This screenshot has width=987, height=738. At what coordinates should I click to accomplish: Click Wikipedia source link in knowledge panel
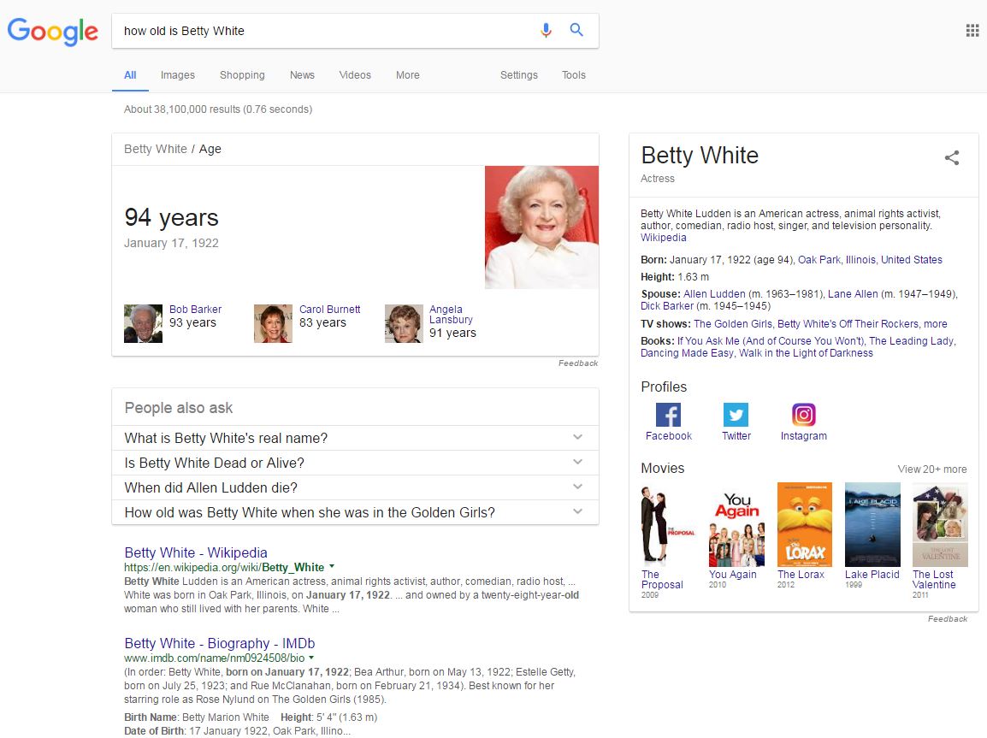pos(664,238)
